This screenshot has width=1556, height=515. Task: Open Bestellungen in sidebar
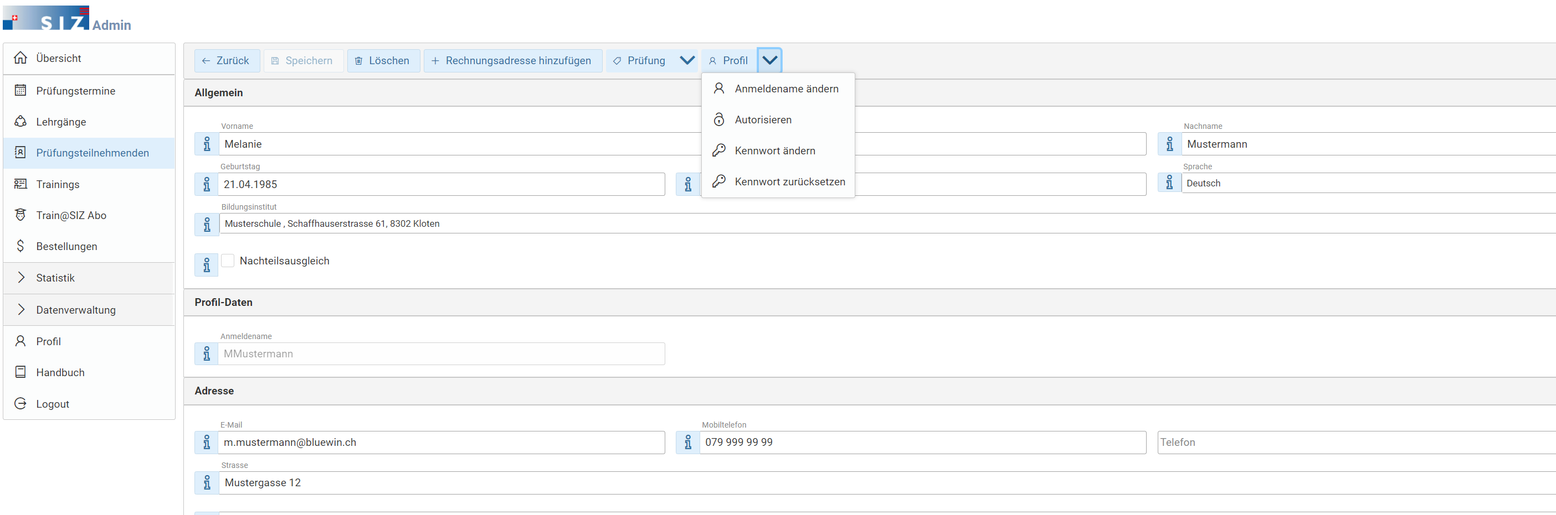(x=89, y=246)
